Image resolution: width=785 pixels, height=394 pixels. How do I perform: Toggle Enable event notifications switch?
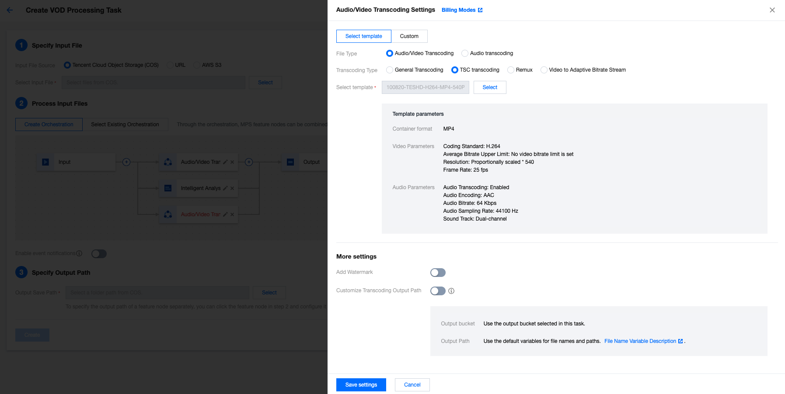99,254
